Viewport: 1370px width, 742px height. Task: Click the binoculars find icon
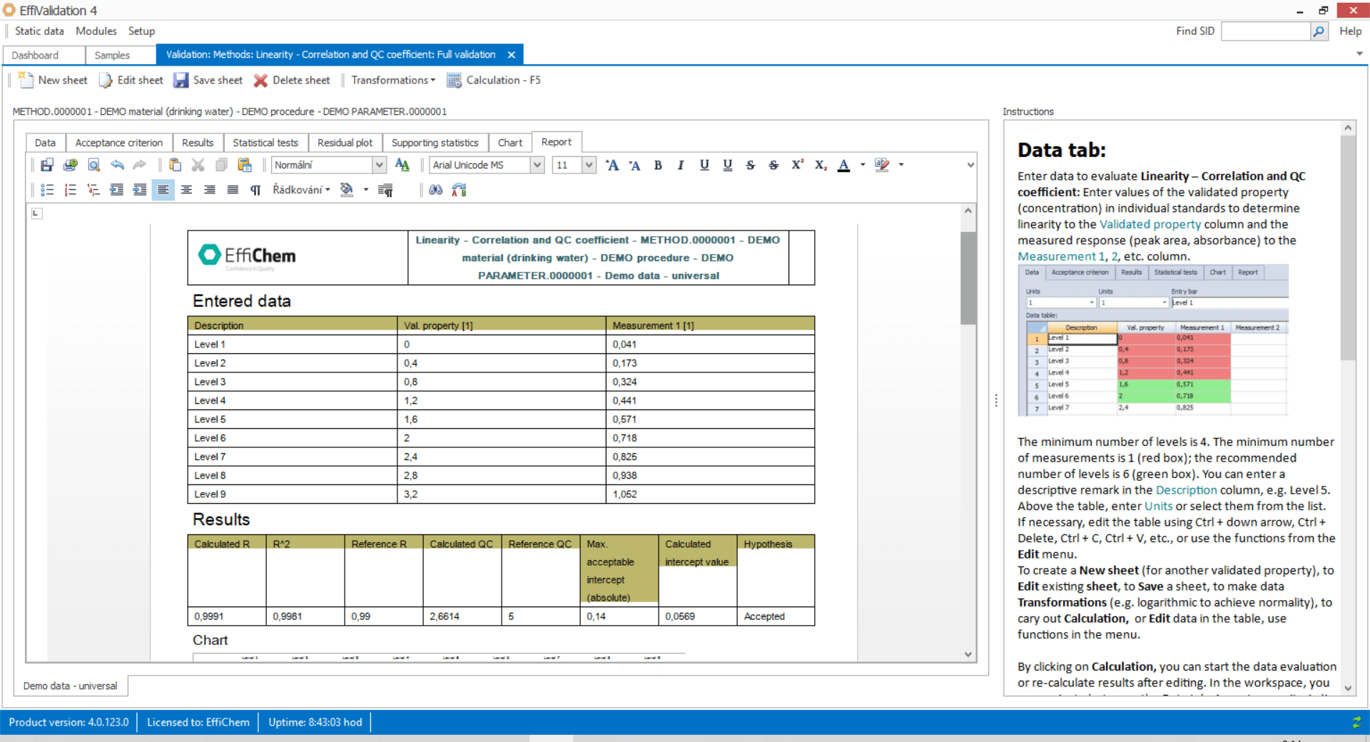coord(435,190)
